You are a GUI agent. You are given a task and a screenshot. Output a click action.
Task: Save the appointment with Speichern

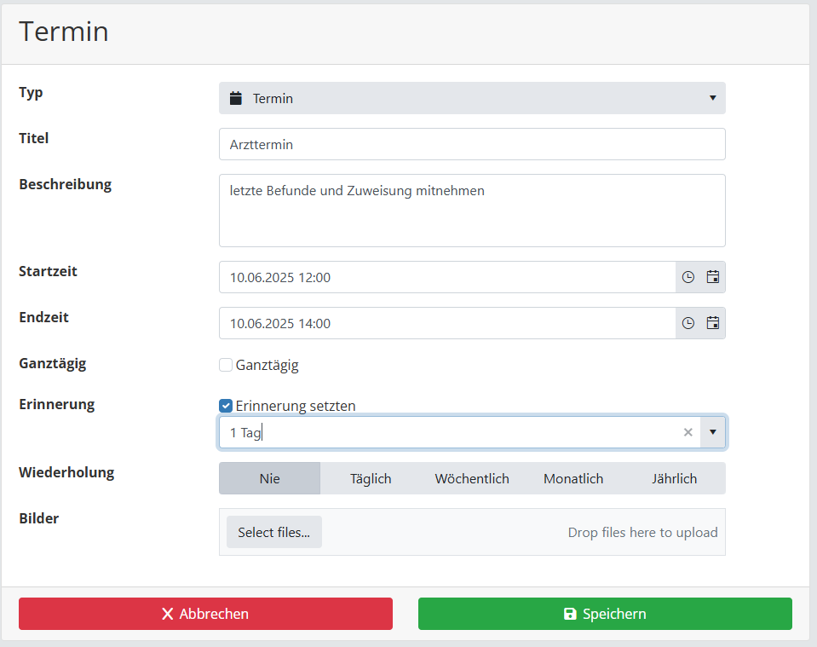(605, 614)
